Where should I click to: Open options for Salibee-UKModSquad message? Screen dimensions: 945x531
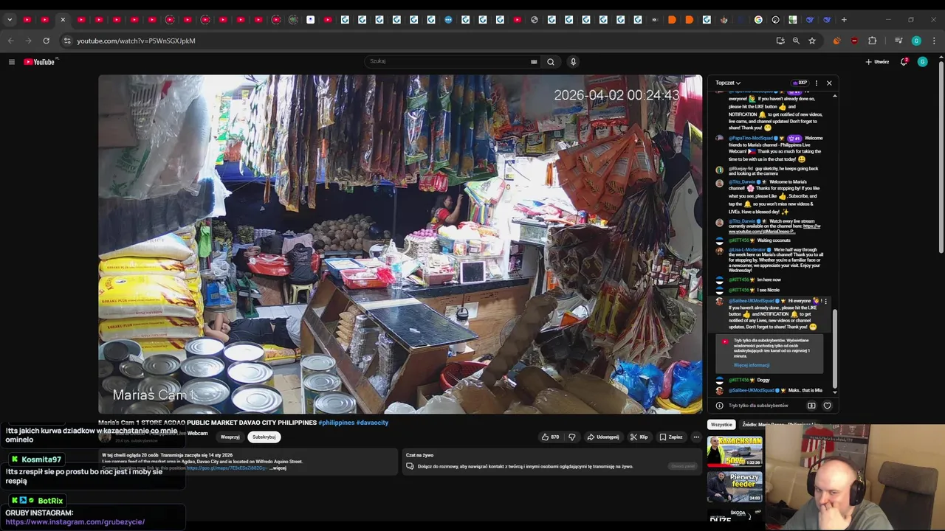[x=825, y=301]
